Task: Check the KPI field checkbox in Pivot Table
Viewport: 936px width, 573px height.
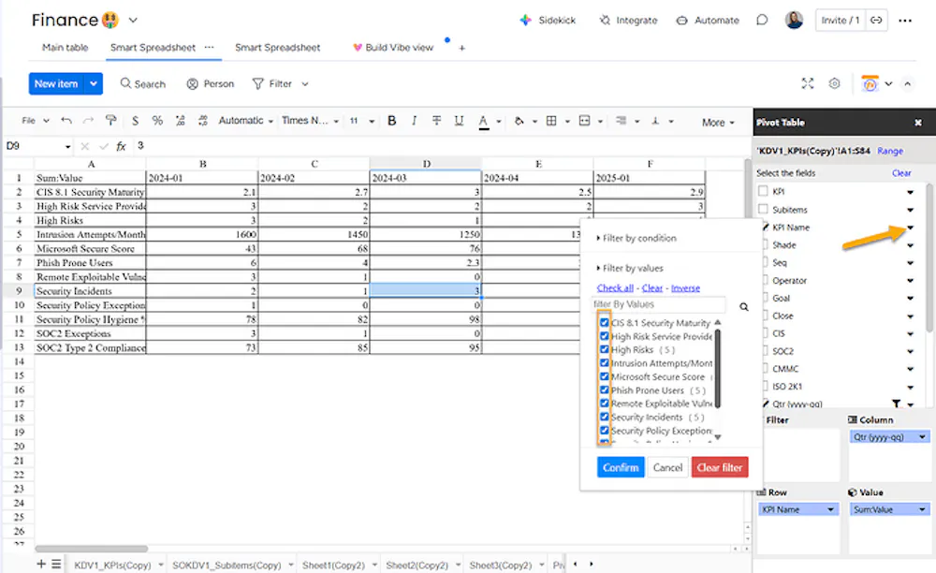Action: [763, 192]
